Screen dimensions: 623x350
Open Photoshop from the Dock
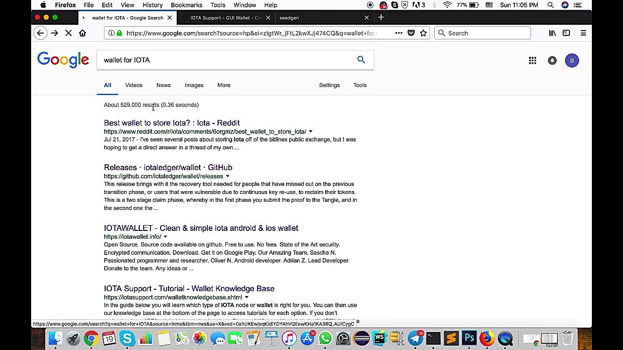pyautogui.click(x=469, y=338)
